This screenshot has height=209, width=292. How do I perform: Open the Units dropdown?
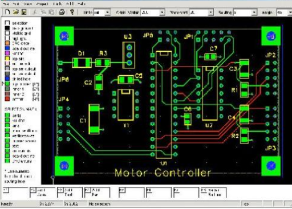tap(108, 13)
